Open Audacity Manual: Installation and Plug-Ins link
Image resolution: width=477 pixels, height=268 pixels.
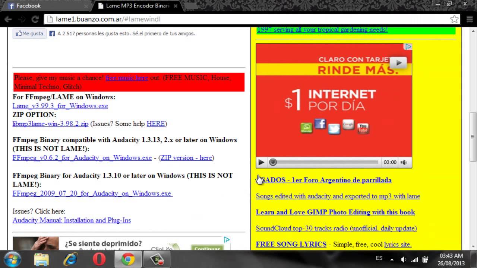point(72,220)
